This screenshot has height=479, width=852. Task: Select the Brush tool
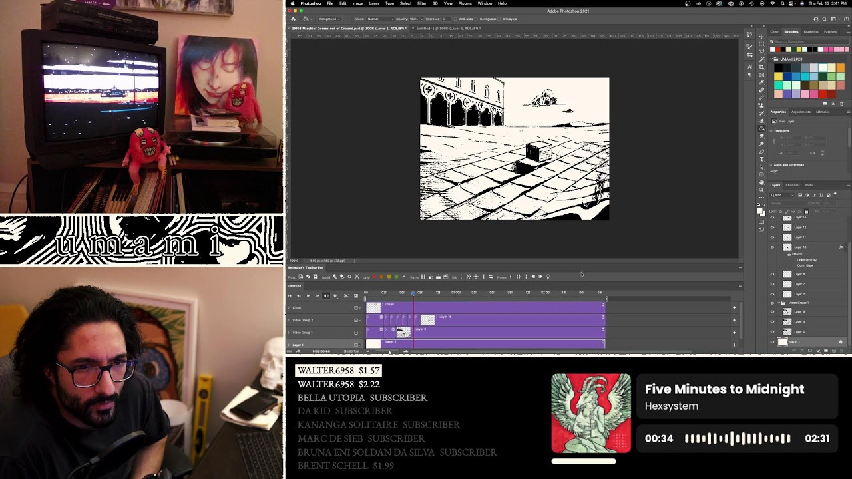(762, 97)
